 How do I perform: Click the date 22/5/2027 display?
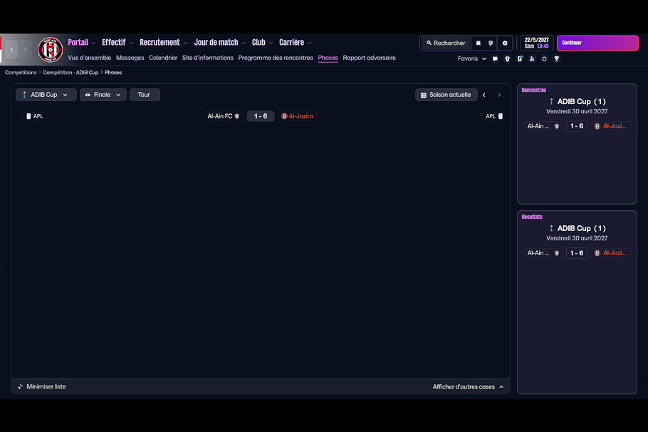coord(537,40)
